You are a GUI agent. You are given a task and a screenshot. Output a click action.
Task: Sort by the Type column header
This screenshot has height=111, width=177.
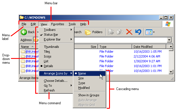[115, 47]
